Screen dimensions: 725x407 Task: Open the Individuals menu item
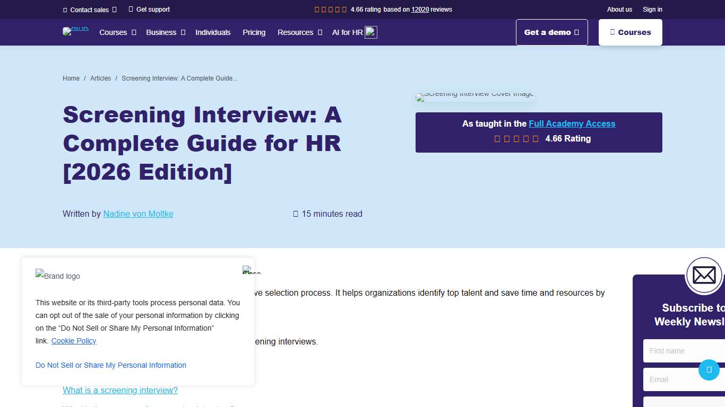(x=213, y=32)
